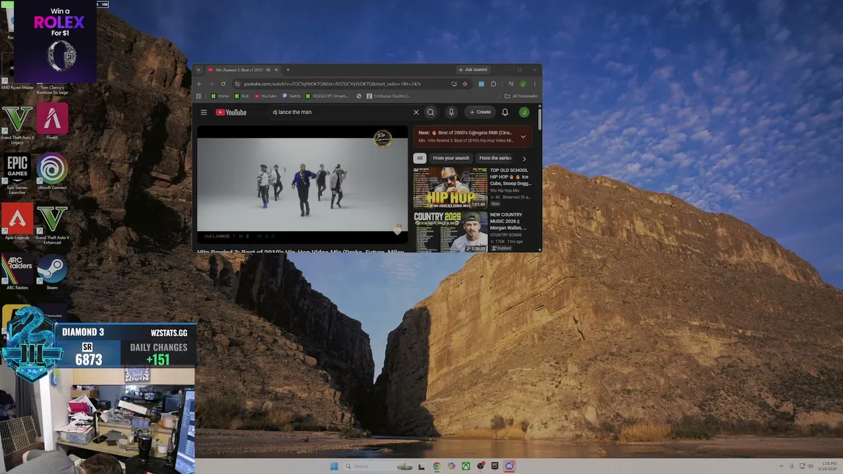Go to YouTube home via logo
Viewport: 843px width, 474px height.
tap(231, 113)
